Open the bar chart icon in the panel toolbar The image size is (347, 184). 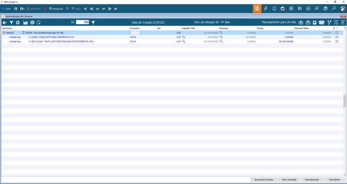[26, 23]
